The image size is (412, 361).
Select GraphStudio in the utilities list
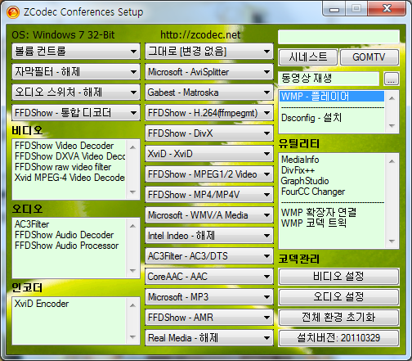click(x=305, y=181)
